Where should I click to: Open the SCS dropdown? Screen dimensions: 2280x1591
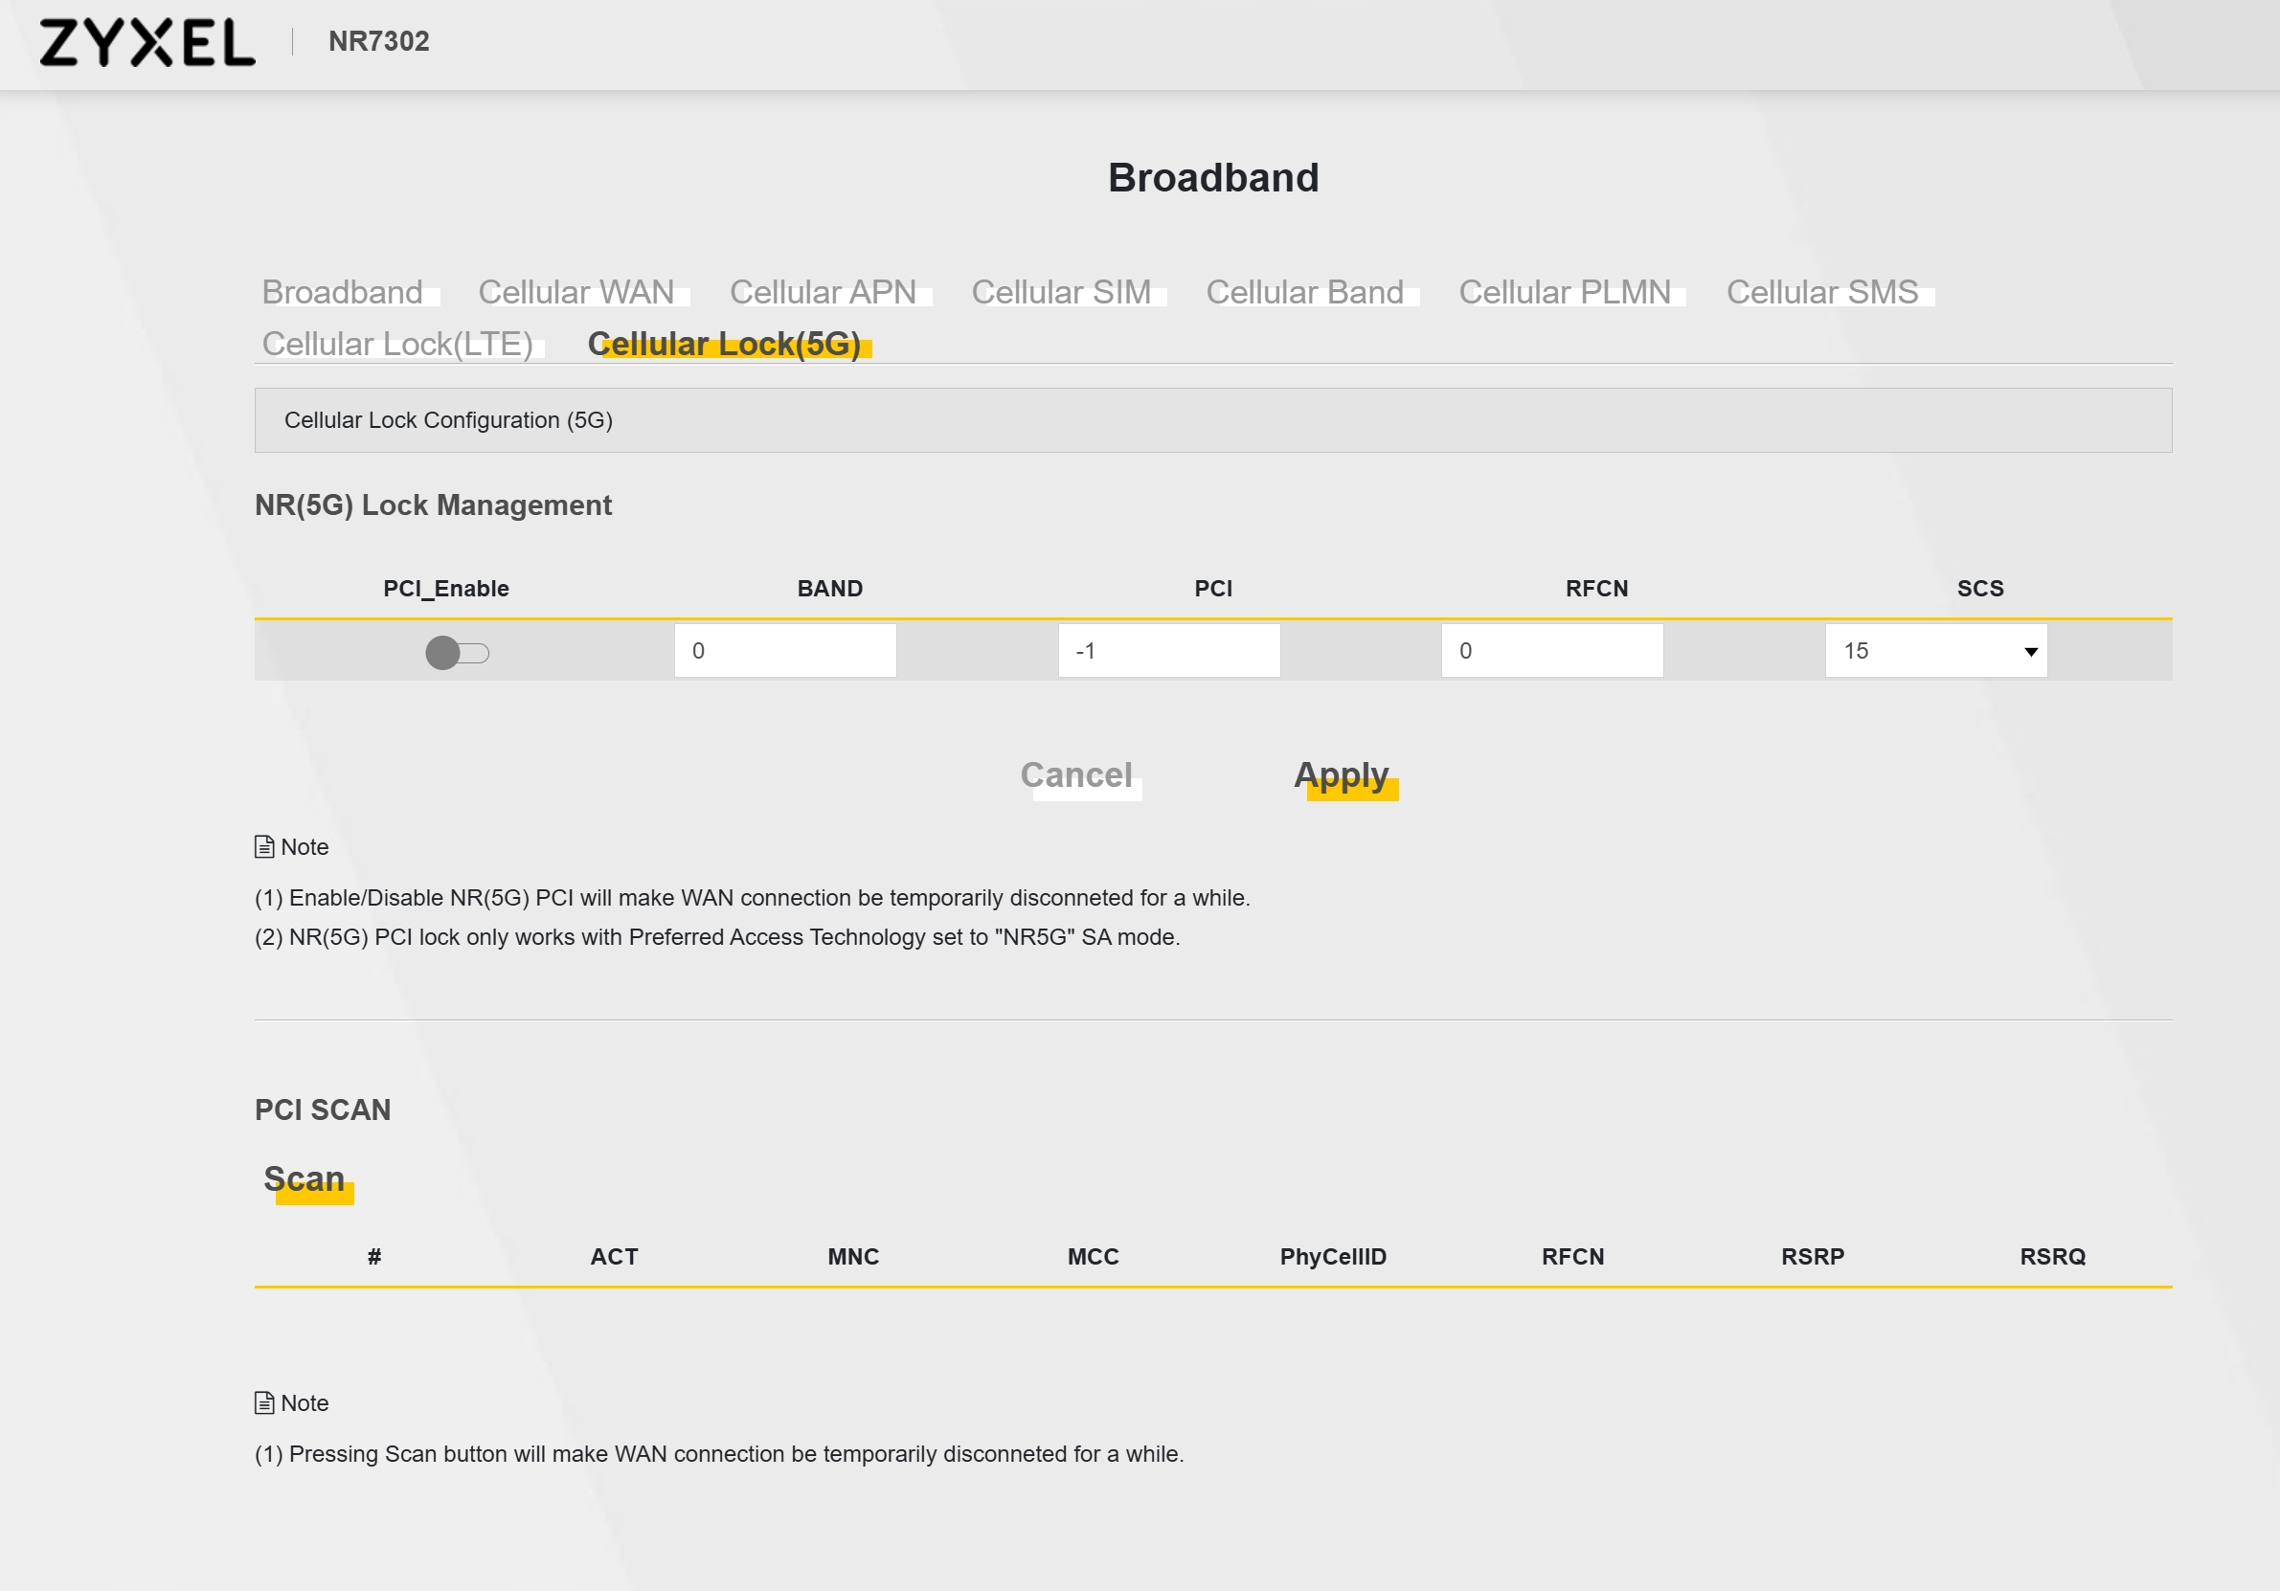tap(1935, 651)
